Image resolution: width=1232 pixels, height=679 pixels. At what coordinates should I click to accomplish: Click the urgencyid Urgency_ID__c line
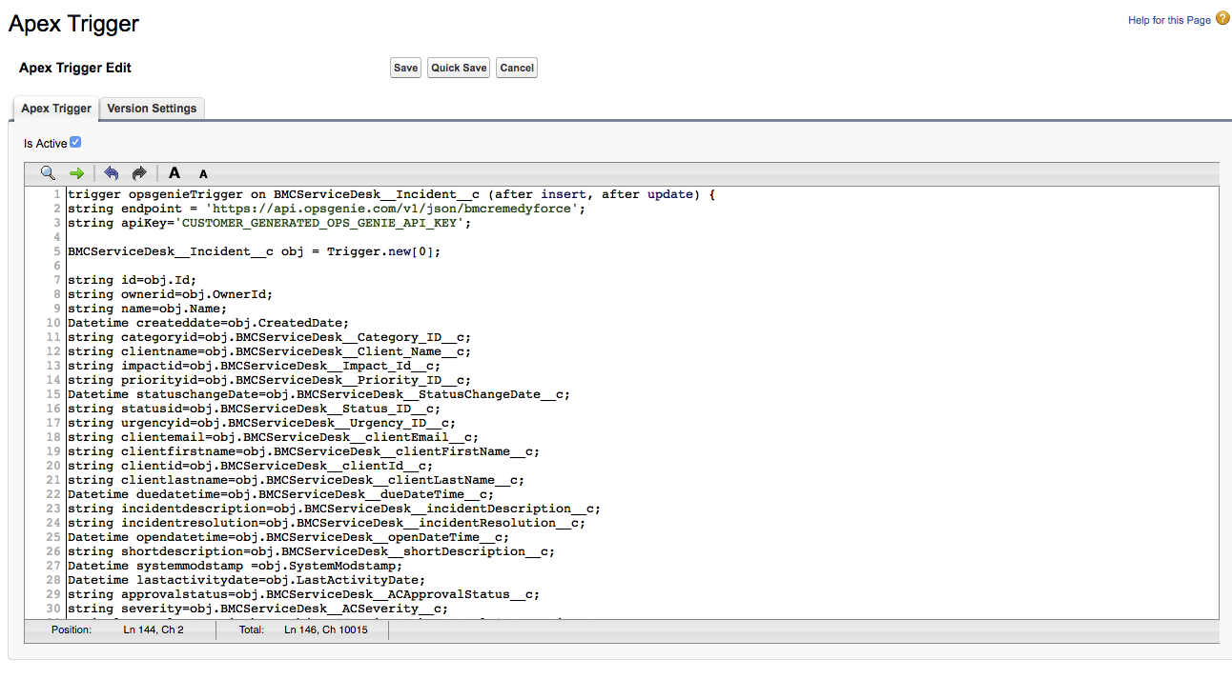(x=262, y=423)
